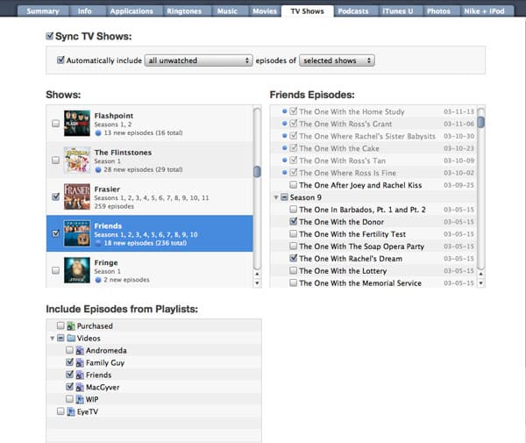526x443 pixels.
Task: Switch to the Music tab
Action: [227, 11]
